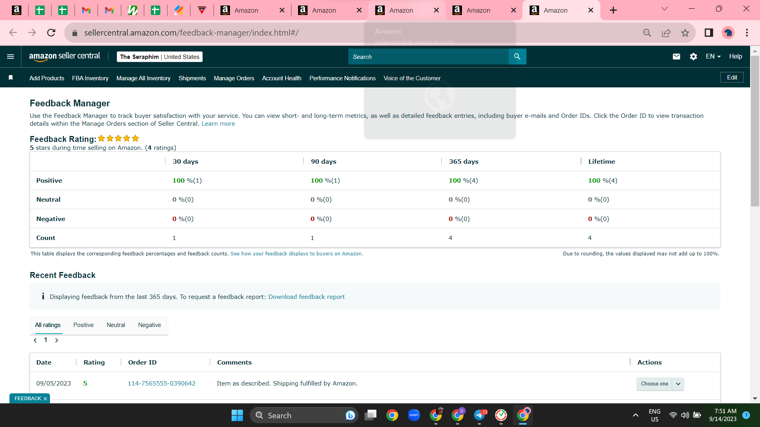Screen dimensions: 760x427
Task: Click the page's vertical scrollbar thumb
Action: coord(755,131)
